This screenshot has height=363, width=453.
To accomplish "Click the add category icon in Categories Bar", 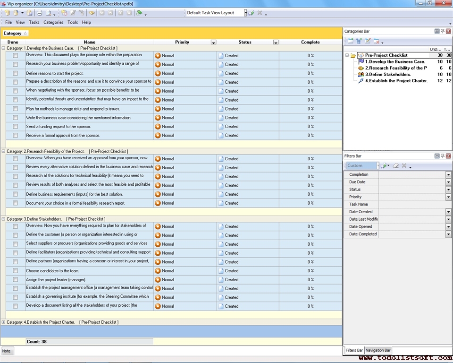I will tap(351, 41).
